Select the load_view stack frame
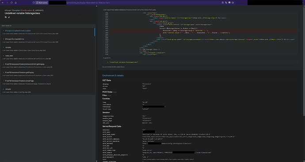Screen dimensions: 305x162 pos(48,57)
